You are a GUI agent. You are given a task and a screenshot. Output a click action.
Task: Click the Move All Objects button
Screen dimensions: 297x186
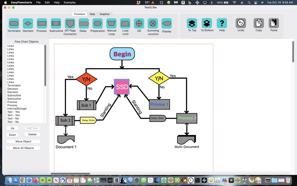(23, 148)
